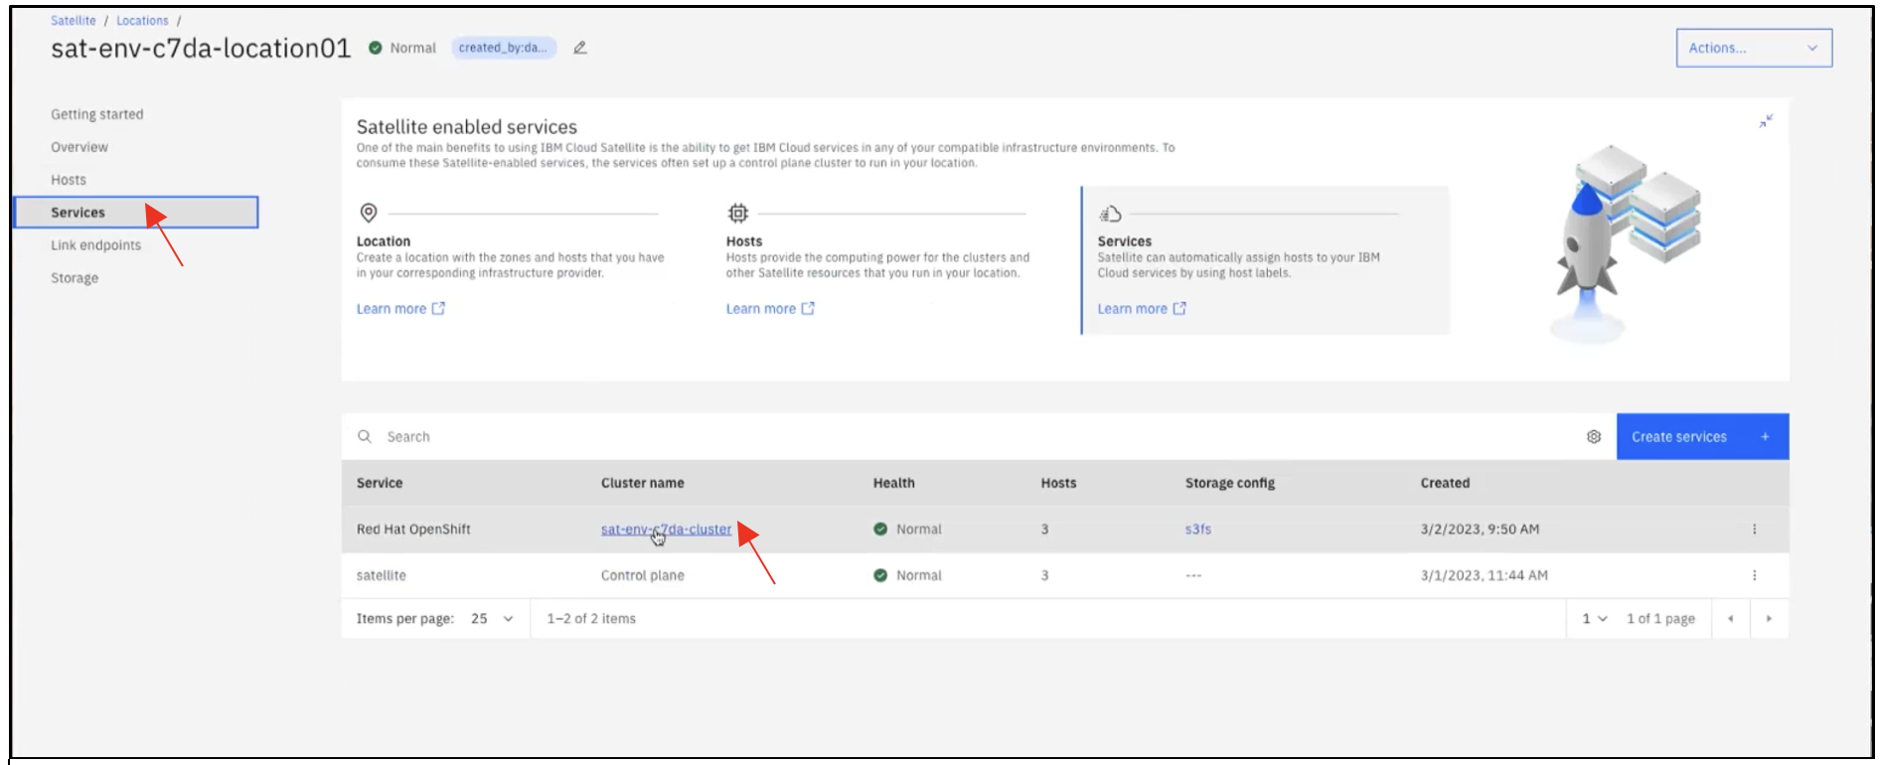
Task: Click the Create services button
Action: click(x=1702, y=437)
